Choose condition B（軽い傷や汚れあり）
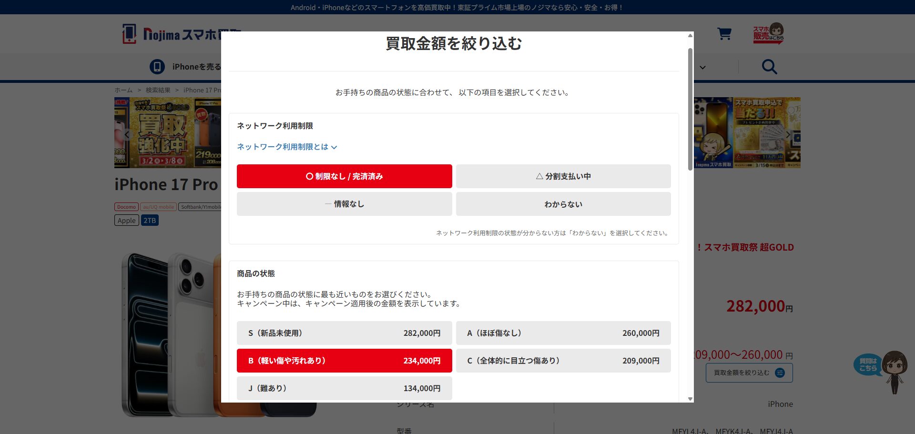This screenshot has height=434, width=915. (x=344, y=361)
